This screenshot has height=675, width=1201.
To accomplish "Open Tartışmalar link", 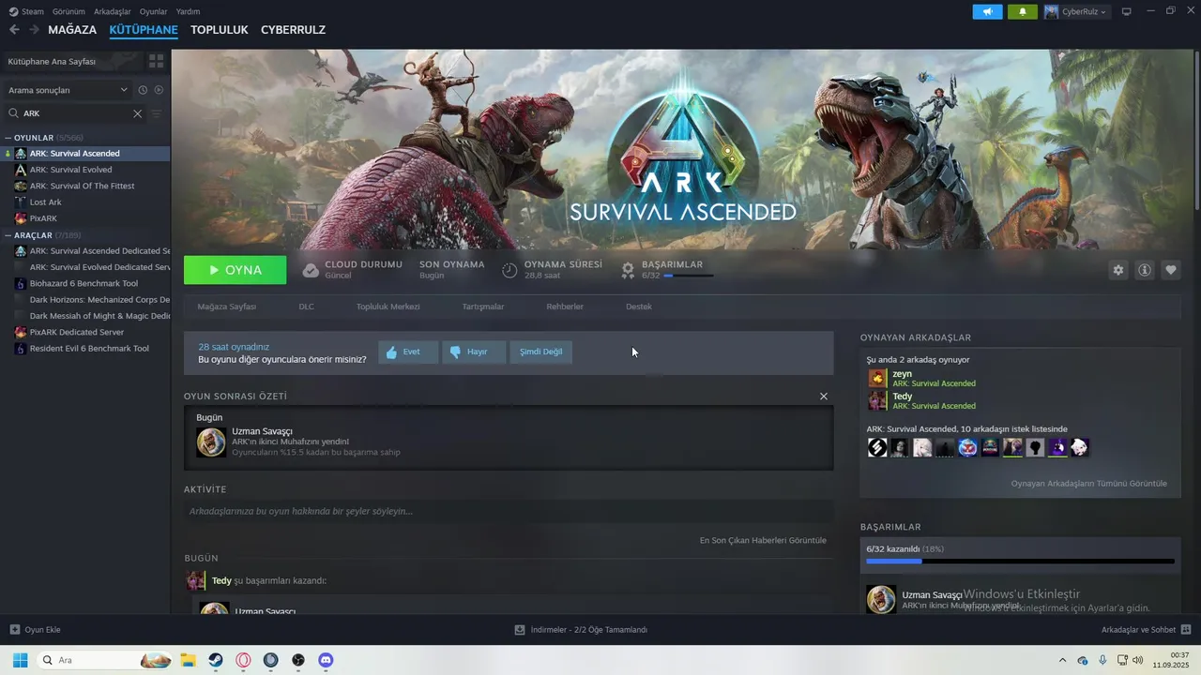I will point(483,307).
